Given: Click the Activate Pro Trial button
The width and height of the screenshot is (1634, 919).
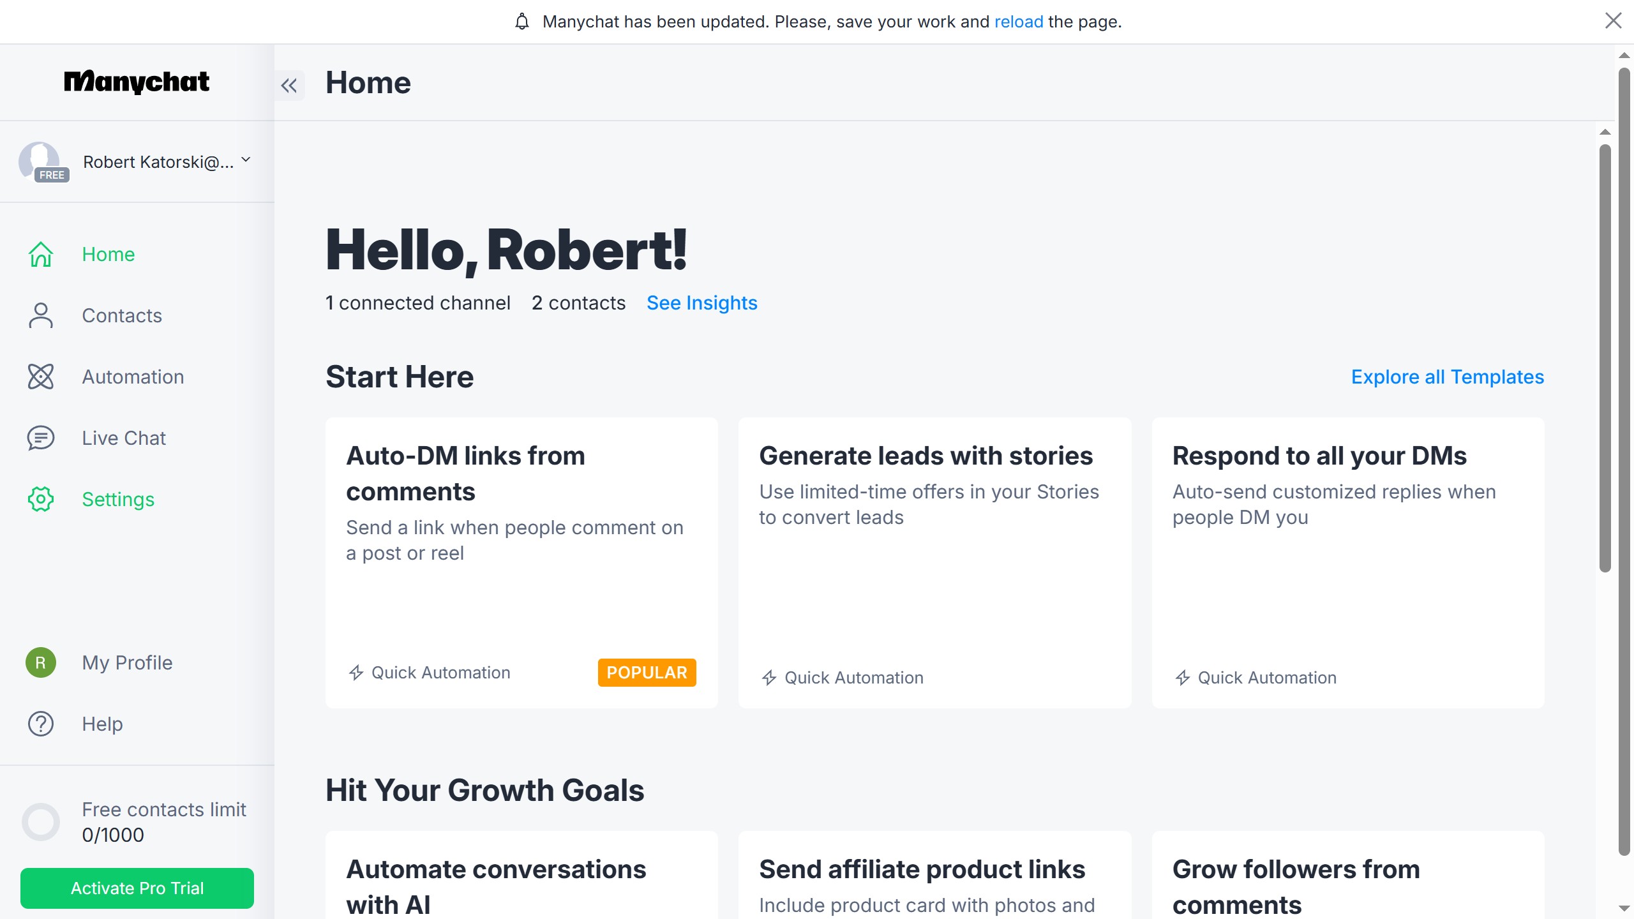Looking at the screenshot, I should (137, 888).
